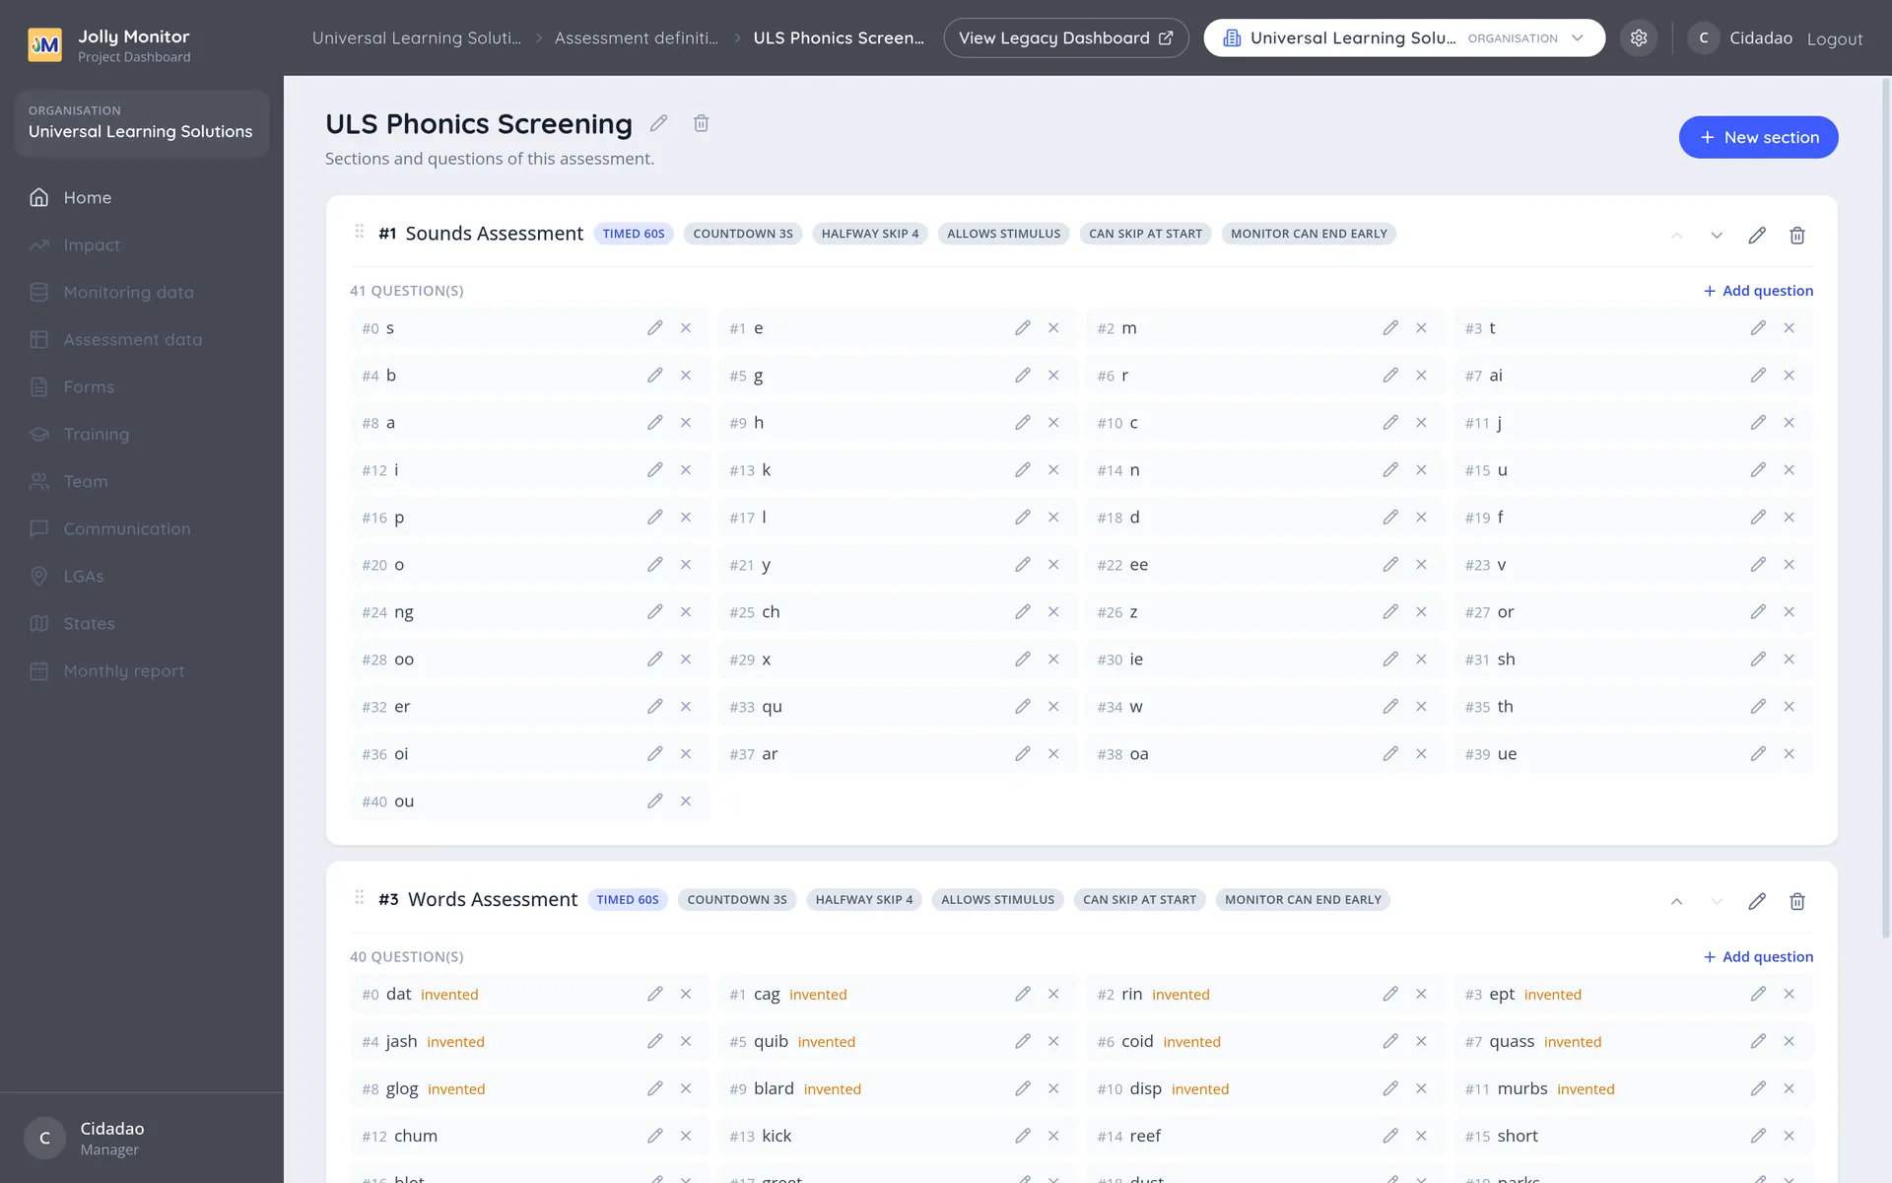Open Team in sidebar
1892x1183 pixels.
[x=142, y=481]
